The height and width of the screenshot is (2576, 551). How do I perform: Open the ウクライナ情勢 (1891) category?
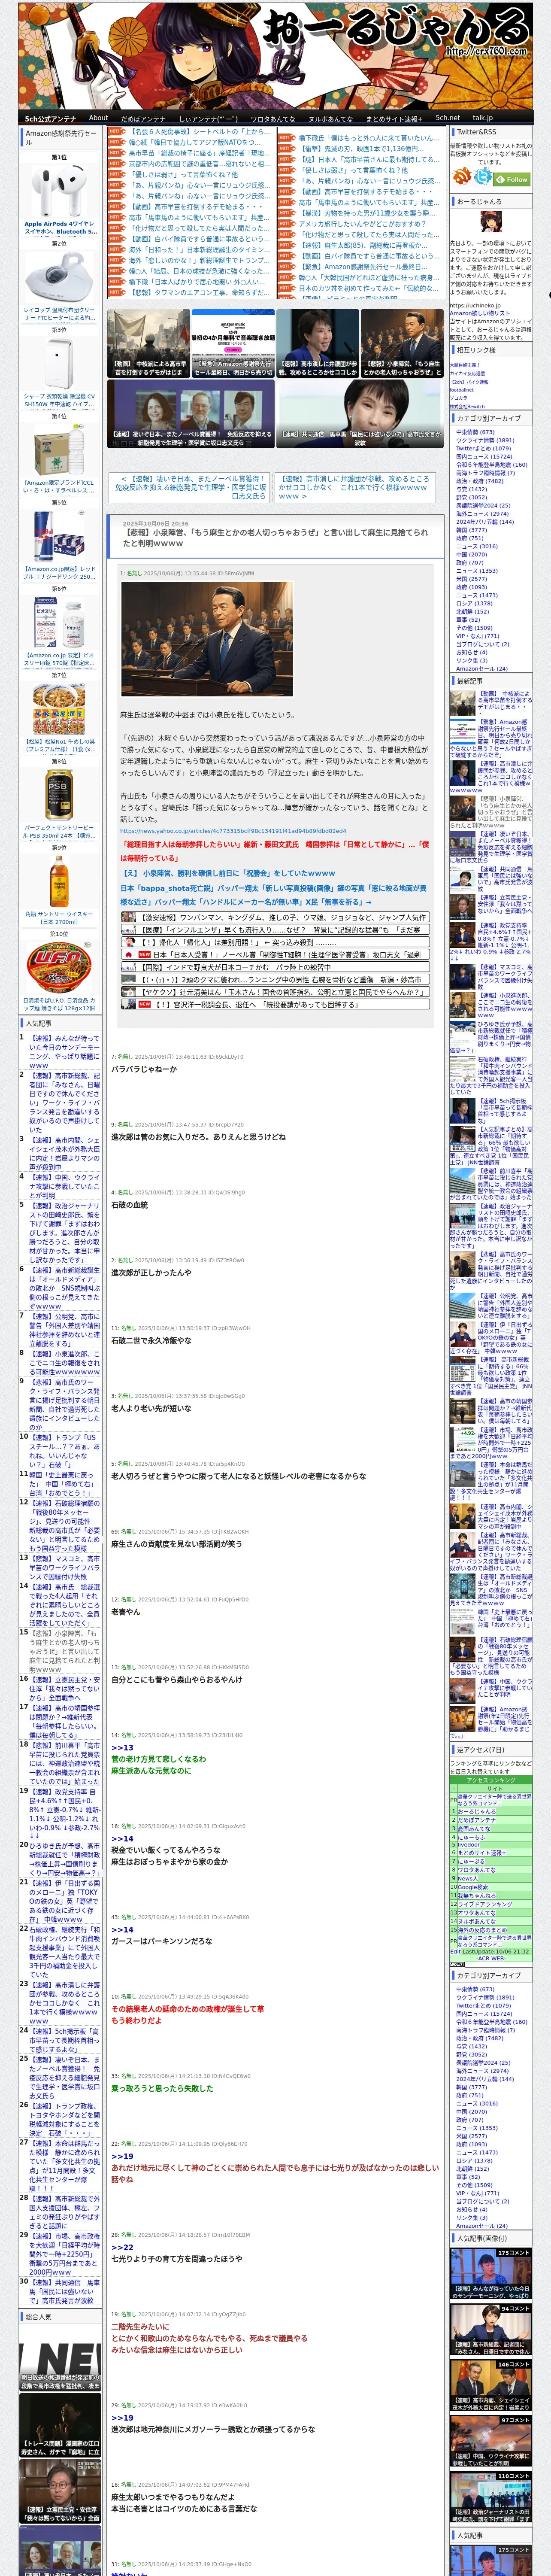coord(485,440)
